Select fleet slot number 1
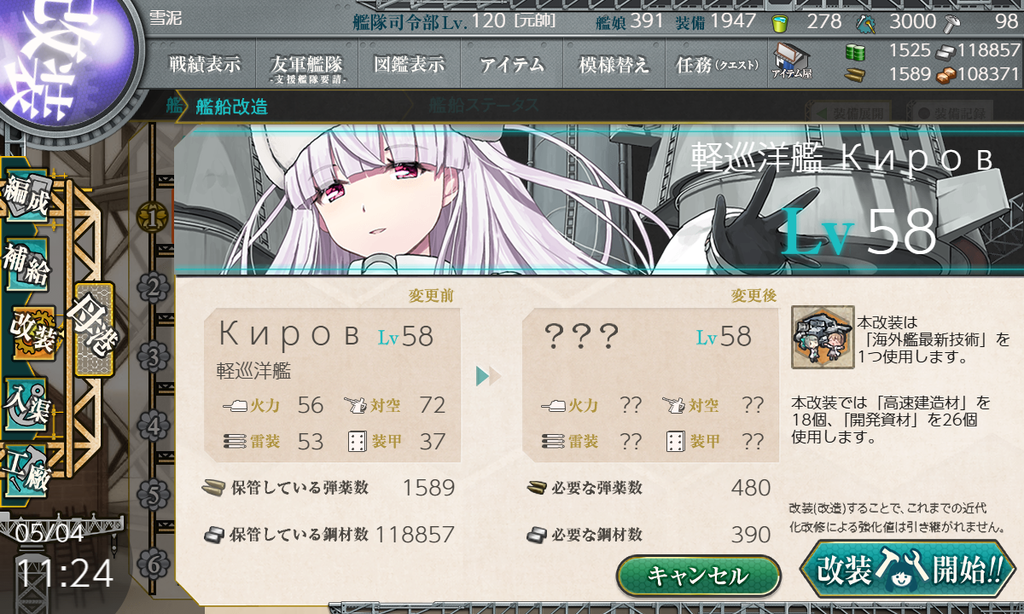The height and width of the screenshot is (614, 1024). (152, 219)
